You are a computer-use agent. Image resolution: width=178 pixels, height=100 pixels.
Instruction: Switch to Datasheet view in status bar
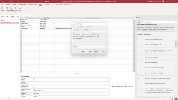[x=172, y=99]
